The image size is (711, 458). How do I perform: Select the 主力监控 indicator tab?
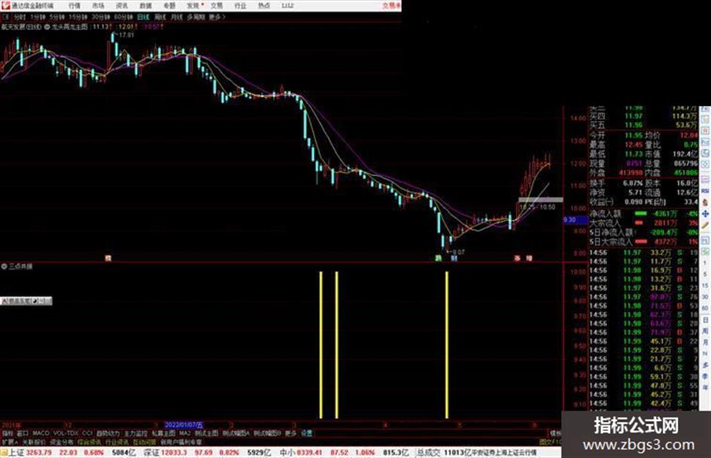click(135, 433)
